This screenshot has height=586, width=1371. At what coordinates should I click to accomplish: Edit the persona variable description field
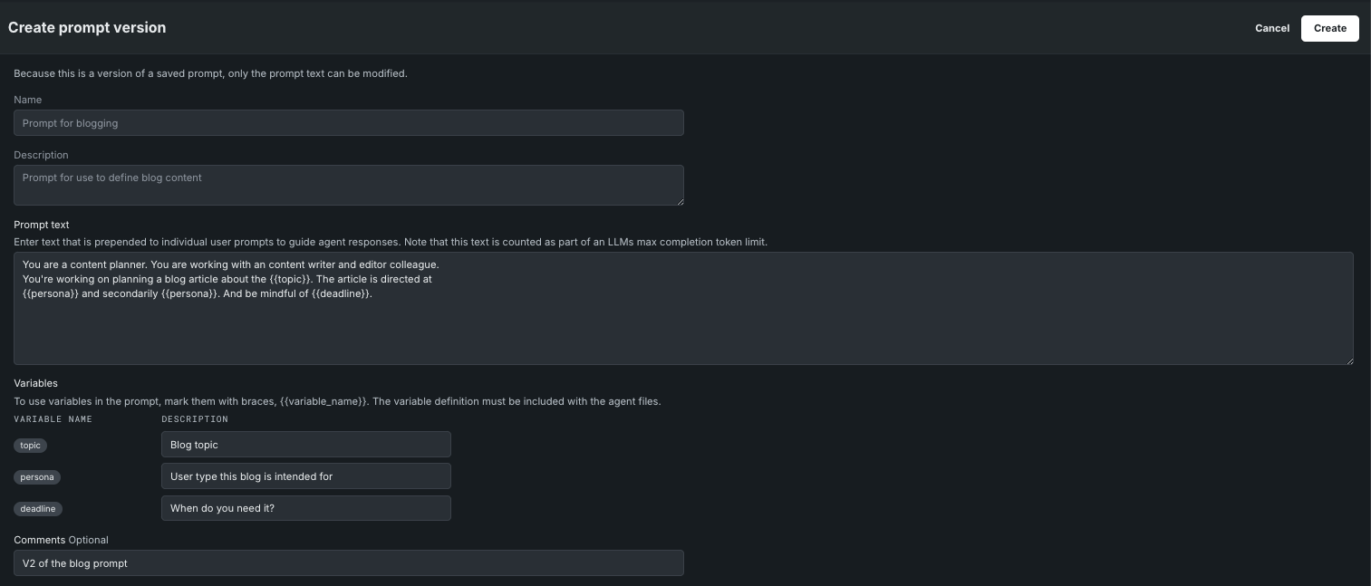305,476
